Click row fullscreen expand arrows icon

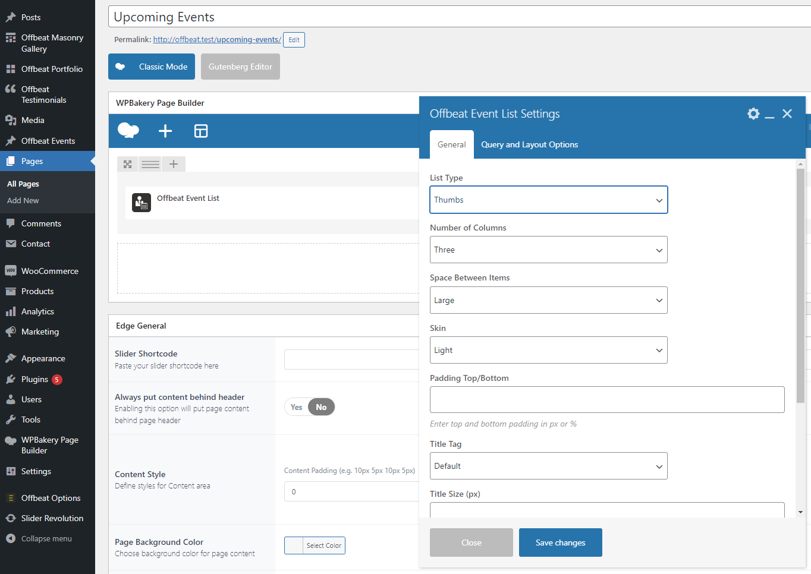click(127, 164)
